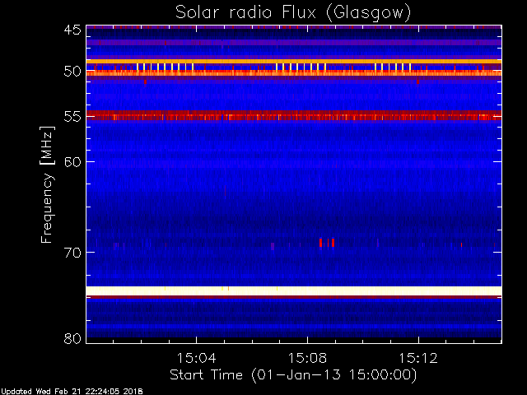Click the '55' frequency tick label
The width and height of the screenshot is (527, 395).
[72, 117]
